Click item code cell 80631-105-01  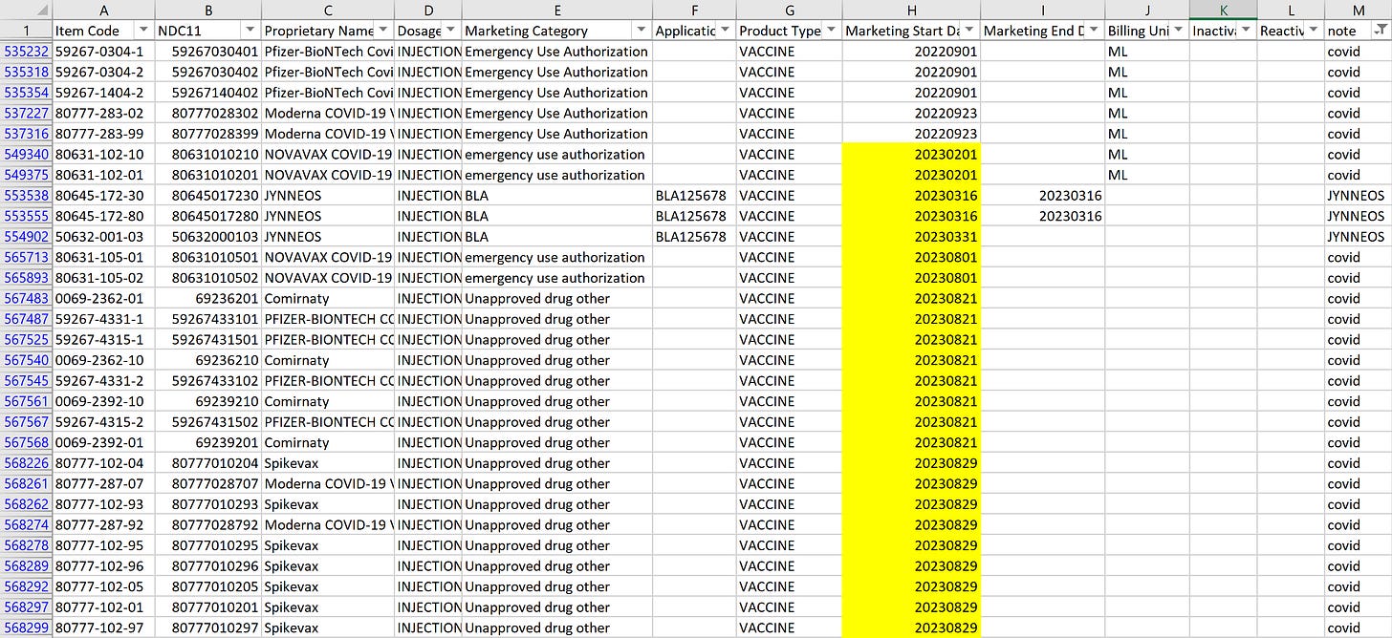(104, 258)
